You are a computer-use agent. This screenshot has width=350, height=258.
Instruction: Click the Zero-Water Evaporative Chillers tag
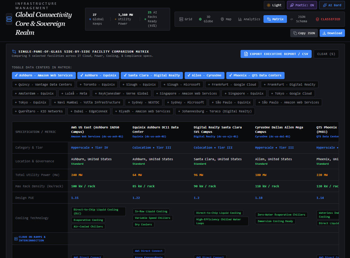tap(281, 215)
